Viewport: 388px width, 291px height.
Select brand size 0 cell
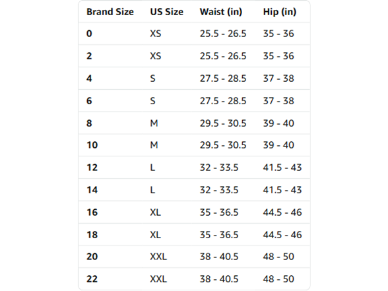point(89,34)
